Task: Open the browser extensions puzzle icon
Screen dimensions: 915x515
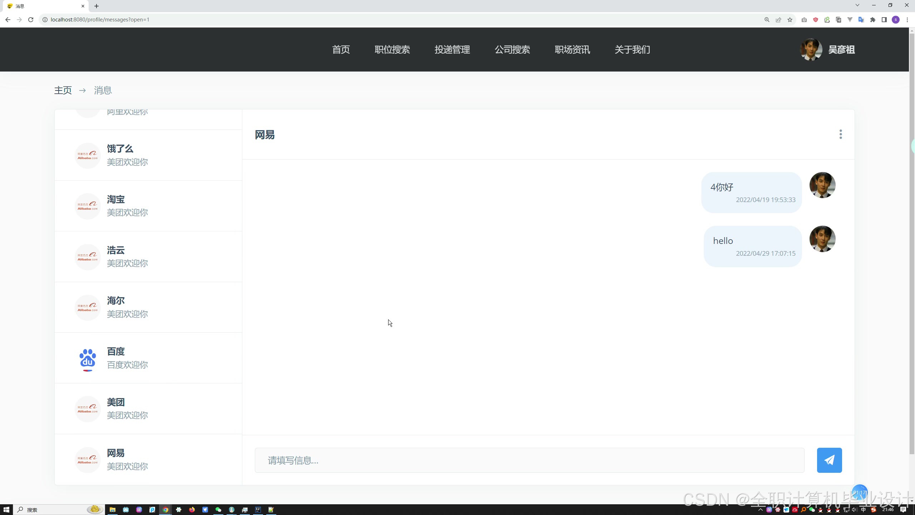Action: (x=873, y=20)
